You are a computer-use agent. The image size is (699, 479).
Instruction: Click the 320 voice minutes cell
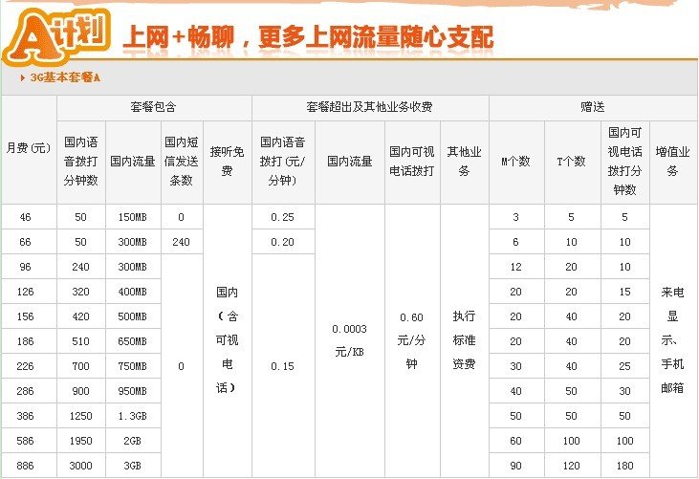(x=81, y=292)
